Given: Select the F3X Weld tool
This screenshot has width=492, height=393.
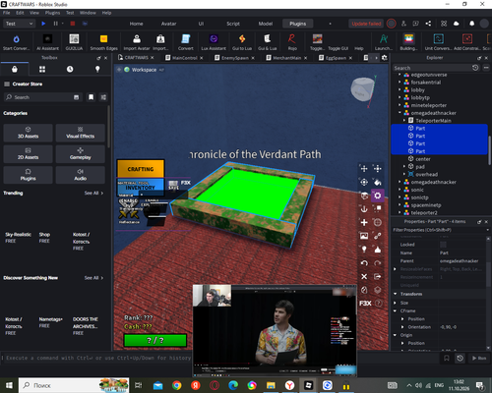Looking at the screenshot, I should pos(378,236).
